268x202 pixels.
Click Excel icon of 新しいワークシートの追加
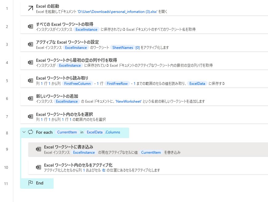(x=30, y=98)
